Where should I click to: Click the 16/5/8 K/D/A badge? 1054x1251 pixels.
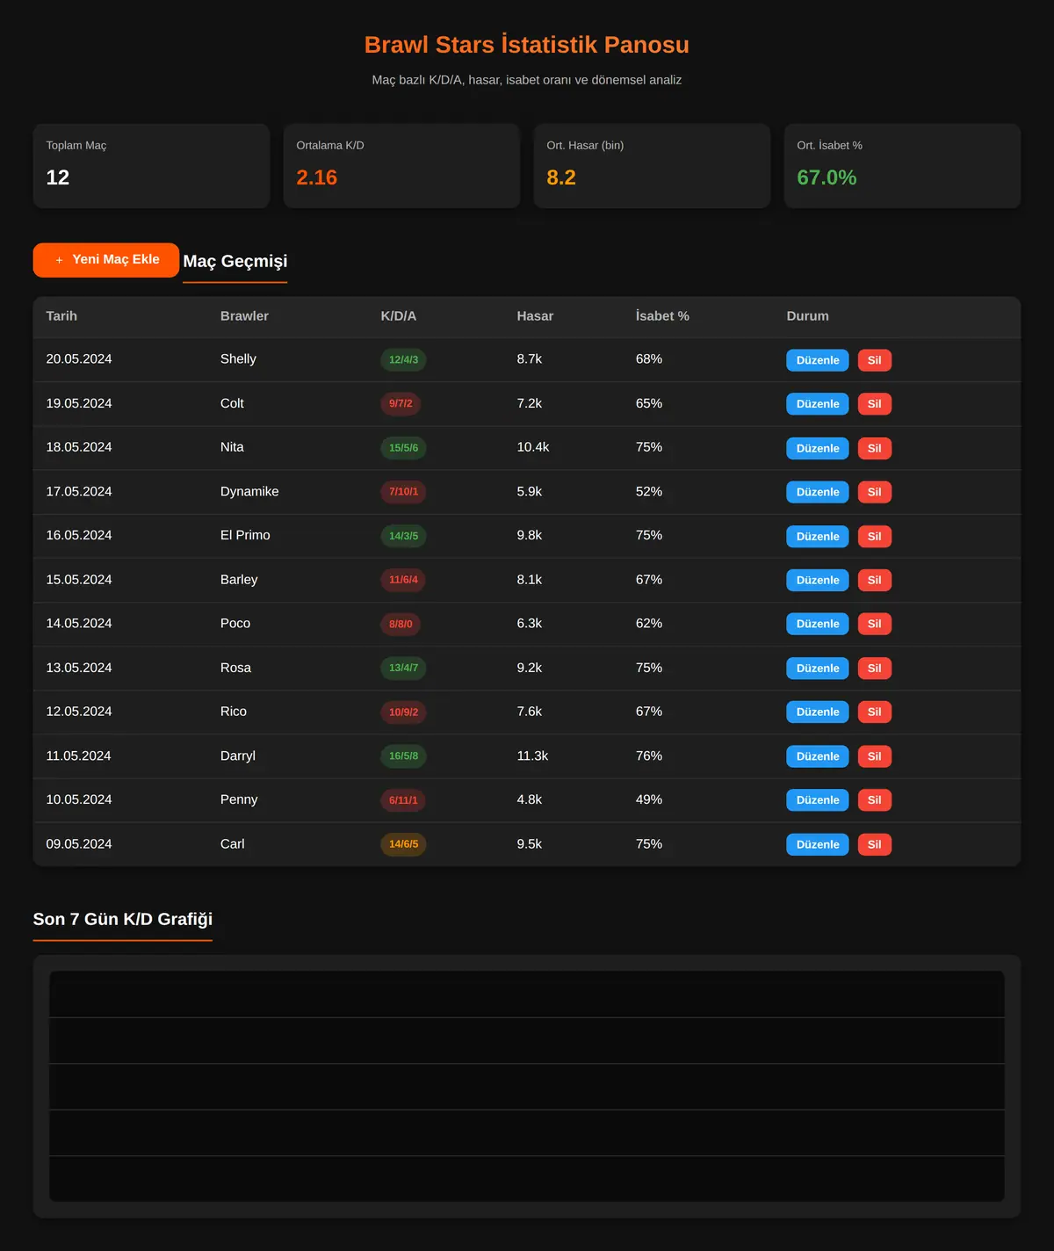(403, 756)
